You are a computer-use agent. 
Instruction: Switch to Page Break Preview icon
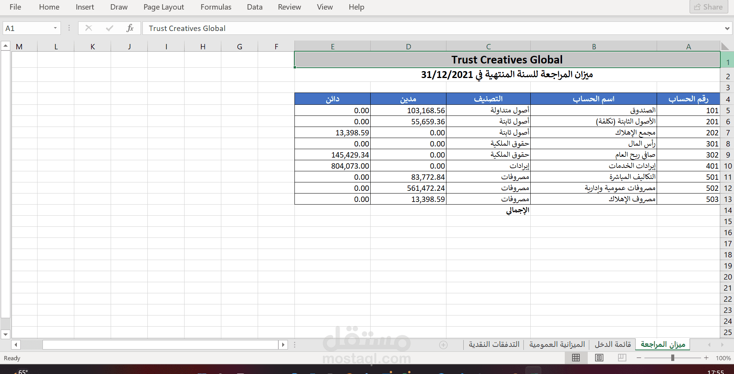622,358
